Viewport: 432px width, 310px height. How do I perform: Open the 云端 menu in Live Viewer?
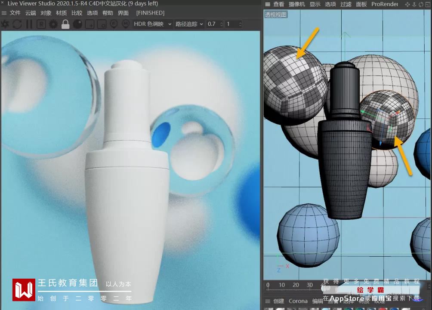pyautogui.click(x=31, y=13)
